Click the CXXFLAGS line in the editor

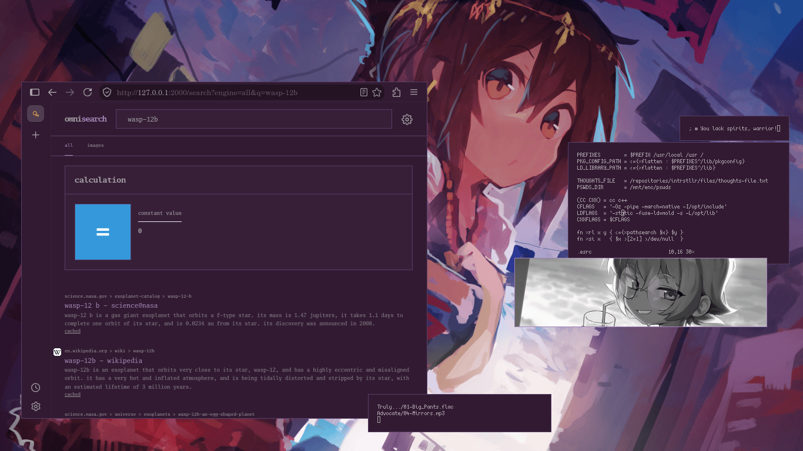[x=603, y=220]
